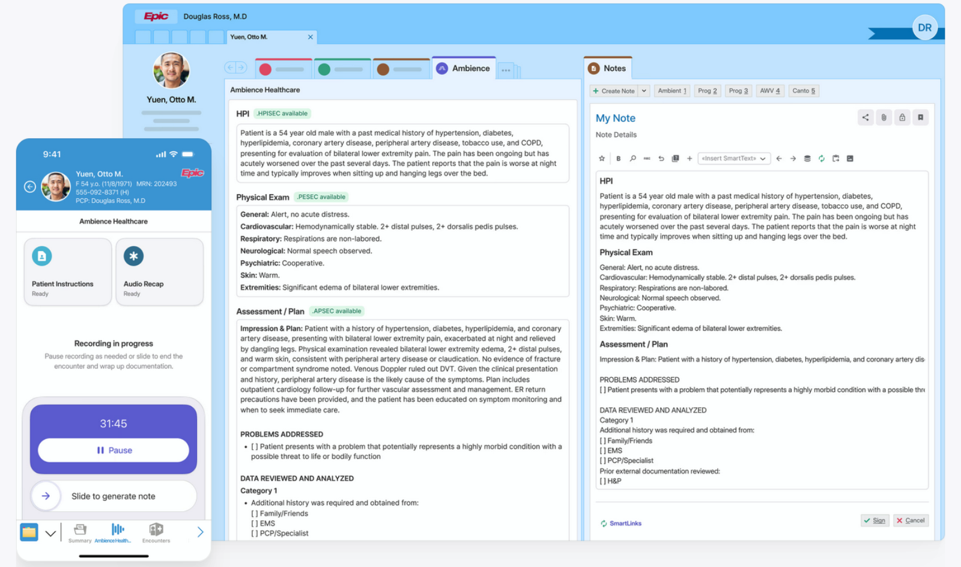Click the bookmark icon on My Note

[920, 118]
